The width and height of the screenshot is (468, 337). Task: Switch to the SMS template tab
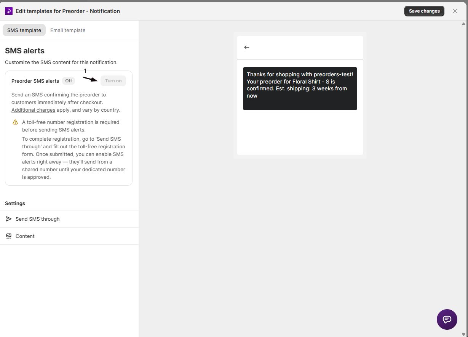click(24, 30)
